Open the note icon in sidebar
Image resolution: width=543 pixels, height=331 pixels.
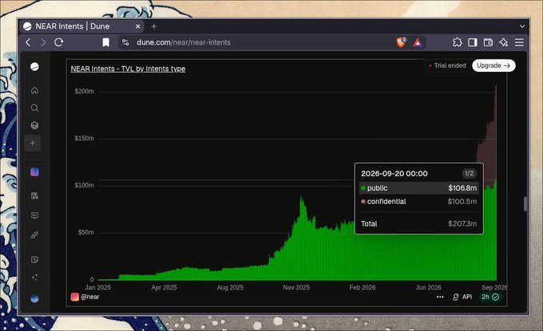[x=34, y=260]
